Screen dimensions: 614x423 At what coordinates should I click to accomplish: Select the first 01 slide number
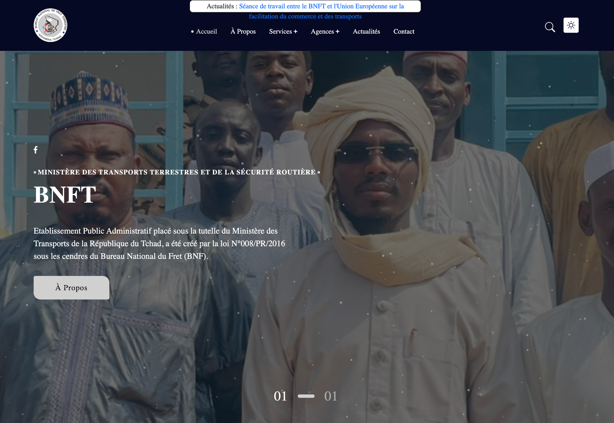tap(281, 396)
